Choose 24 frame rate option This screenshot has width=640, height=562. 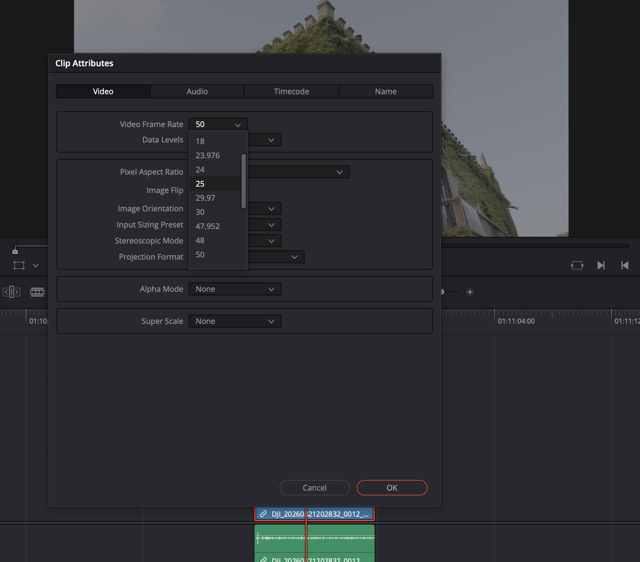[214, 170]
